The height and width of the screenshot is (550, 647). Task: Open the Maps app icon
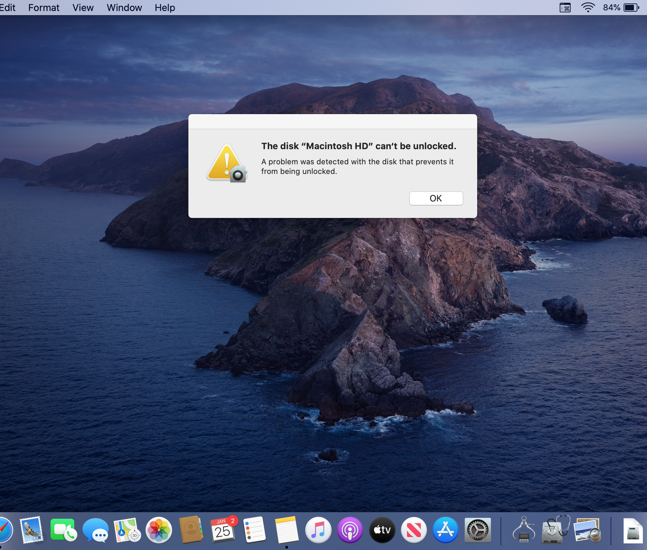pyautogui.click(x=127, y=530)
